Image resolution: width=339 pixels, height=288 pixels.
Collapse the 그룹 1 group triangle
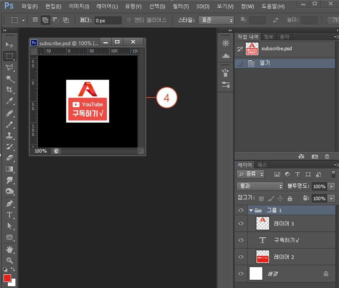coord(251,210)
